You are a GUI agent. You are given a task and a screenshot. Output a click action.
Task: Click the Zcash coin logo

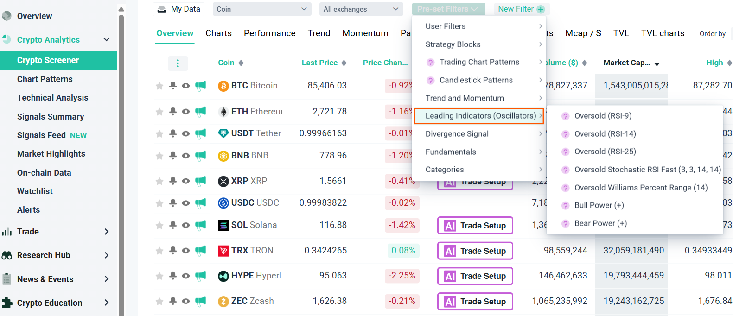click(x=223, y=301)
